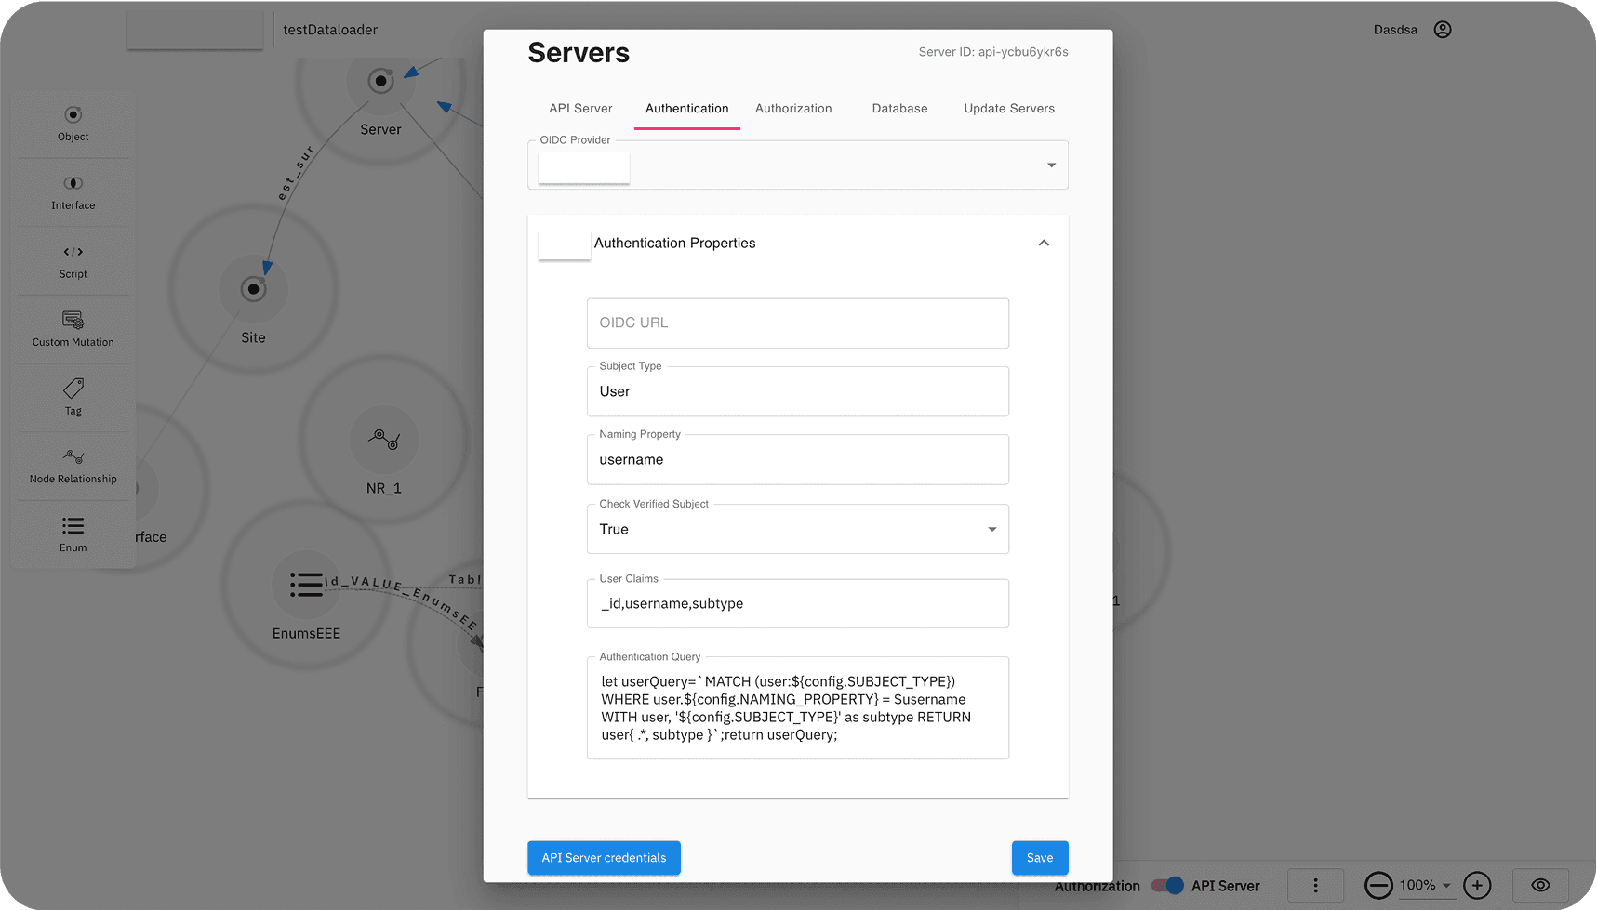Open the OIDC Provider dropdown
This screenshot has width=1597, height=910.
(1051, 165)
